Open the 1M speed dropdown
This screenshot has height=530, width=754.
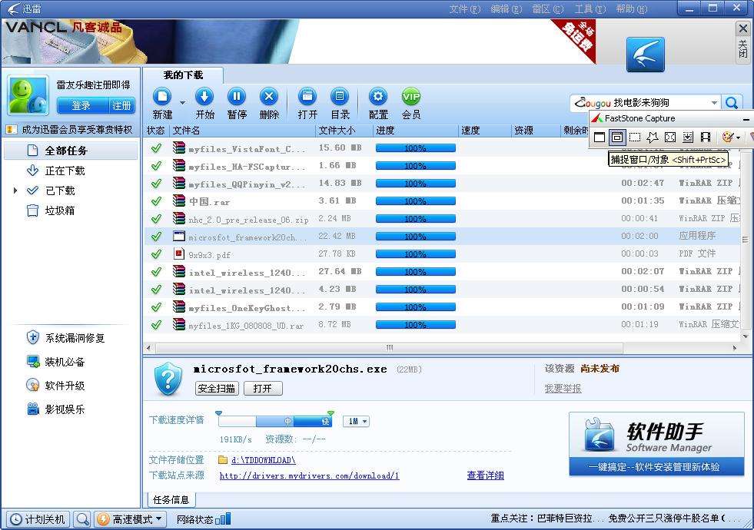[x=356, y=422]
